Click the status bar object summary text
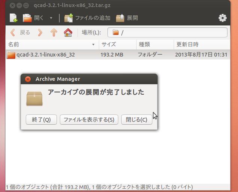 tap(100, 187)
